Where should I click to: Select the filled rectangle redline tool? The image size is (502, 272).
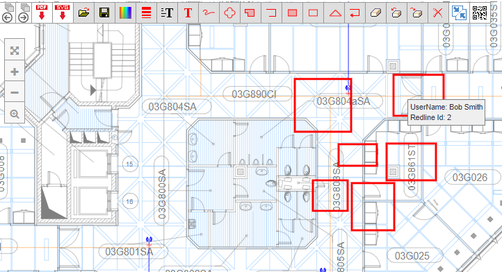coord(292,12)
